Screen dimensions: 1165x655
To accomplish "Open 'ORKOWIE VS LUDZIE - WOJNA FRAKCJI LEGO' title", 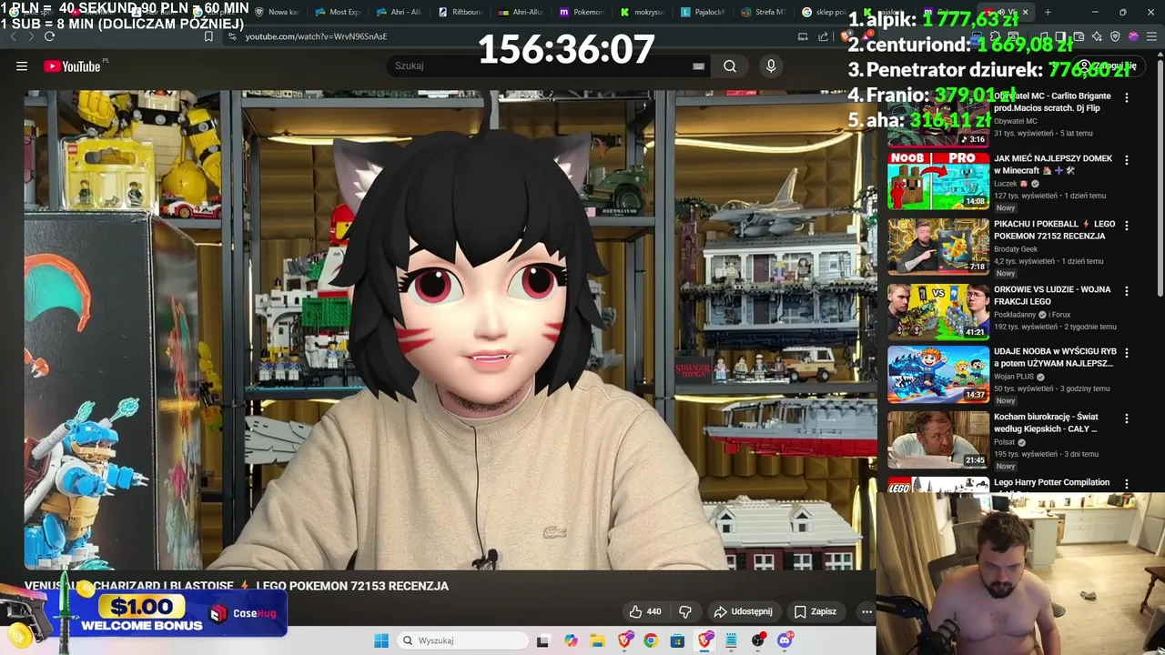I will click(x=1052, y=295).
